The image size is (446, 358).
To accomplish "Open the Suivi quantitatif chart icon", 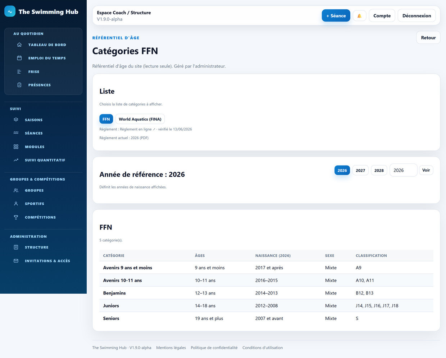I will click(16, 160).
